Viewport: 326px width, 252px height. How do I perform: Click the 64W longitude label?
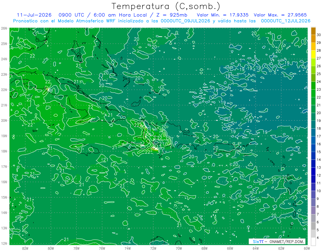(x=255, y=248)
